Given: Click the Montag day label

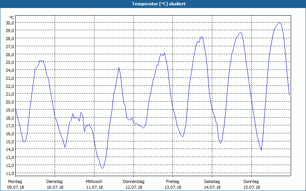Looking at the screenshot, I should (15, 182).
